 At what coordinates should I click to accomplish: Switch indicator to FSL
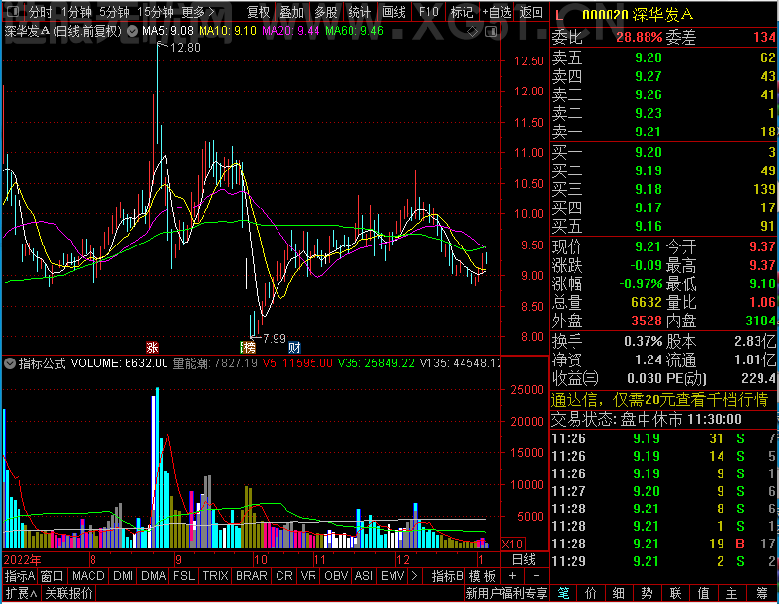pos(184,576)
